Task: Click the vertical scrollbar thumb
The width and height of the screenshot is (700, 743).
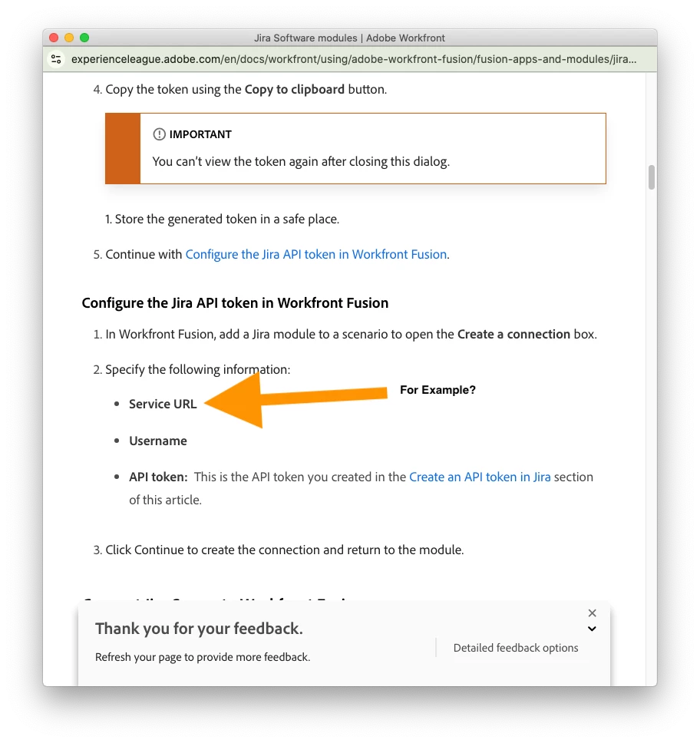Action: (652, 177)
